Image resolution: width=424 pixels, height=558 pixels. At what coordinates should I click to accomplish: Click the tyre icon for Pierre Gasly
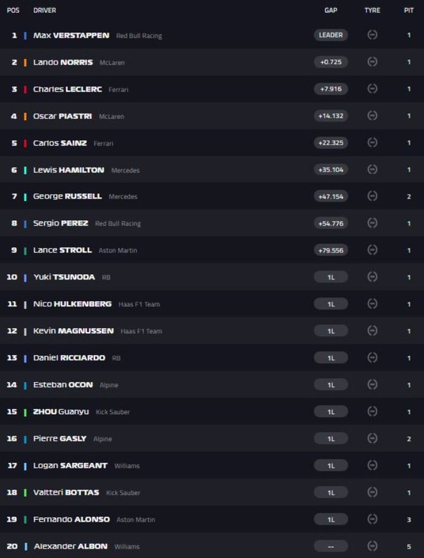pos(373,439)
